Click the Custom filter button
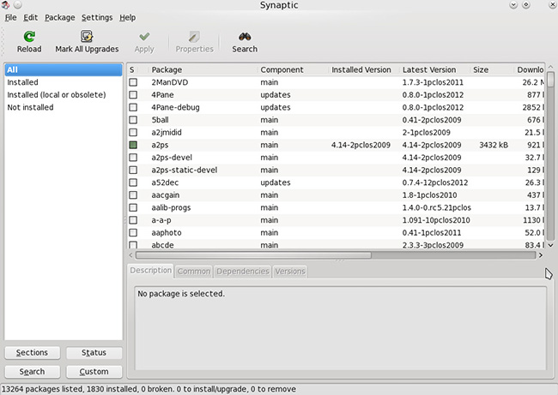 pos(94,372)
